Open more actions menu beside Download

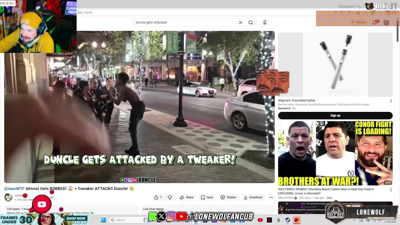click(x=271, y=197)
